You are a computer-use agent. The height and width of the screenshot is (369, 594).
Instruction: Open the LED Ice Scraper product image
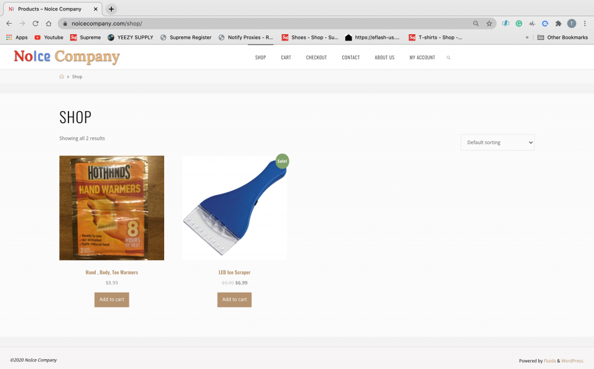click(x=234, y=208)
